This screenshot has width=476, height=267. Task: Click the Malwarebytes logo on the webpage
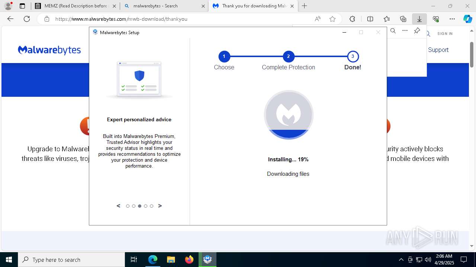click(x=49, y=50)
